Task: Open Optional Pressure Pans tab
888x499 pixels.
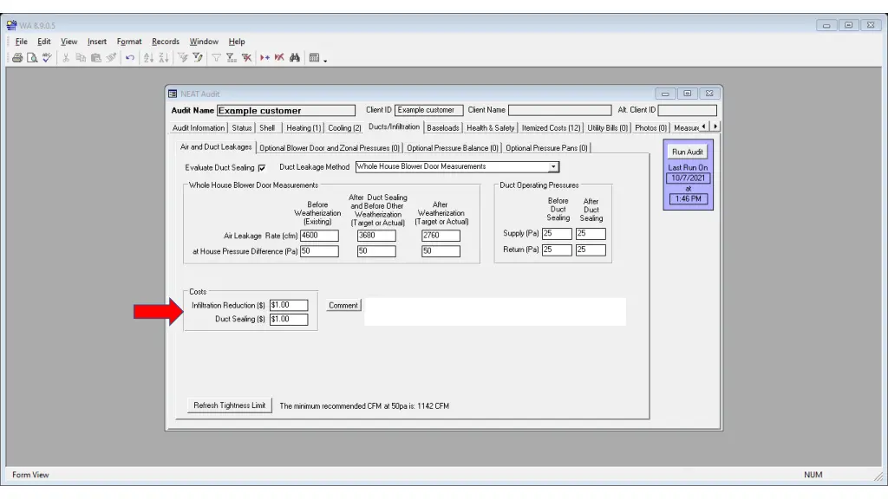Action: 546,147
